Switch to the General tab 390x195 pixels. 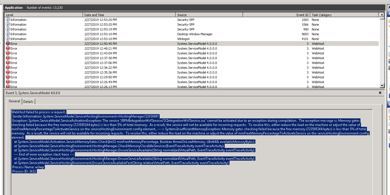(14, 101)
